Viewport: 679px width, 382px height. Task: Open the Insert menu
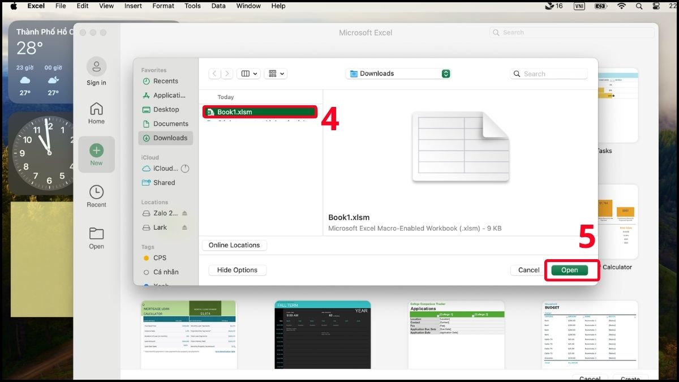coord(133,6)
